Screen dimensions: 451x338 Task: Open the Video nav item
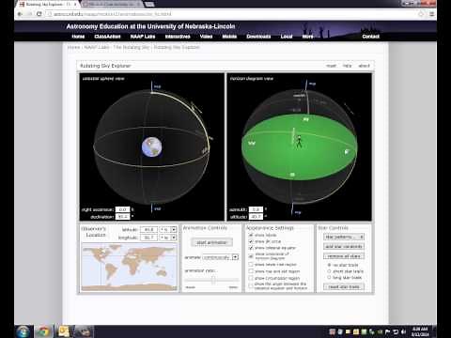pyautogui.click(x=206, y=37)
